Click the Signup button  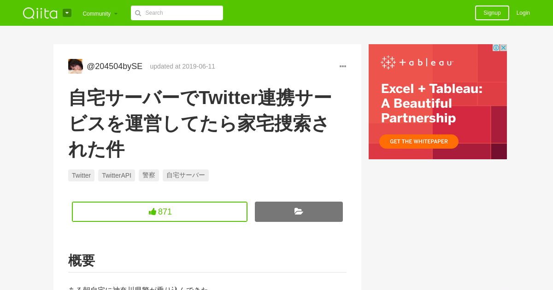point(492,13)
